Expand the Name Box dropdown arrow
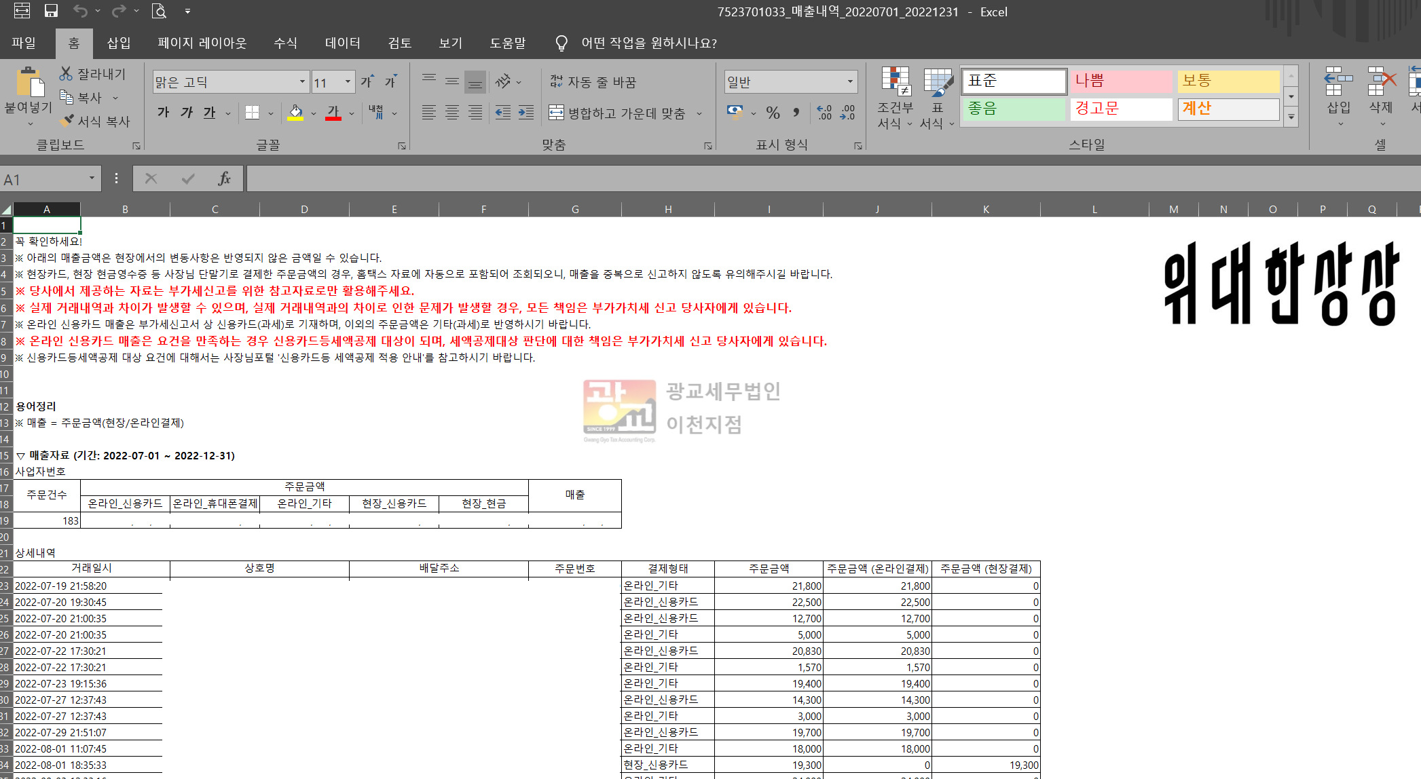This screenshot has width=1421, height=779. click(92, 178)
